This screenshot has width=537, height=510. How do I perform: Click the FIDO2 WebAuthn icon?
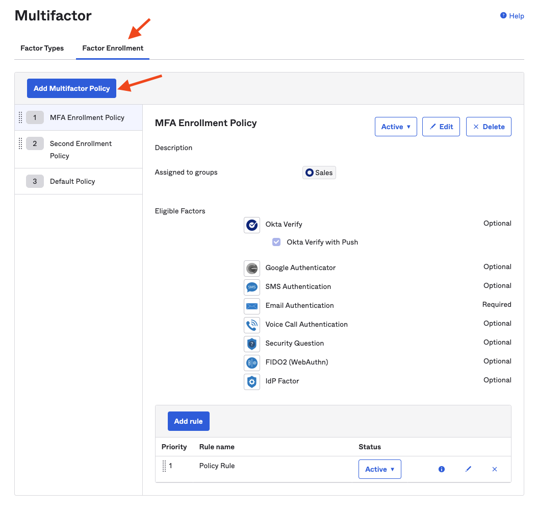251,362
